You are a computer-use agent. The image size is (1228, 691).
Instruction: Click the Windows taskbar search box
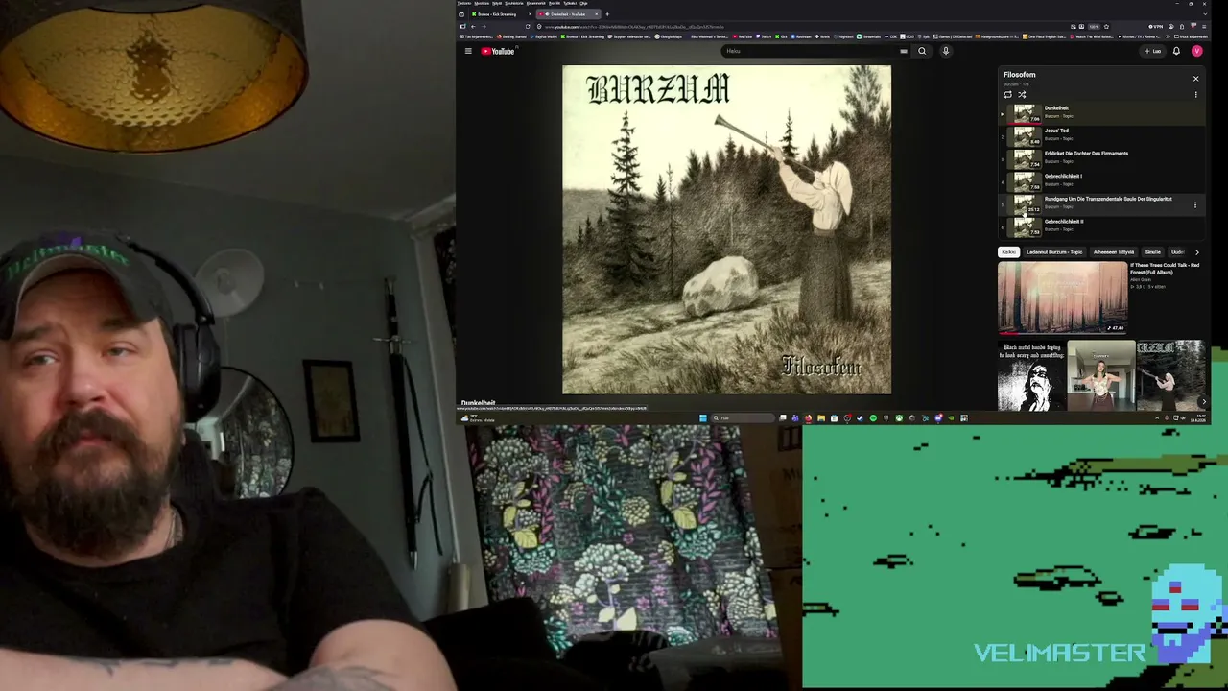[744, 418]
